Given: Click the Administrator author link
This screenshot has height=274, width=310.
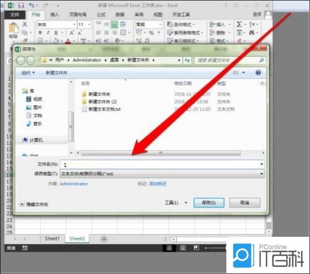Looking at the screenshot, I should (x=74, y=184).
